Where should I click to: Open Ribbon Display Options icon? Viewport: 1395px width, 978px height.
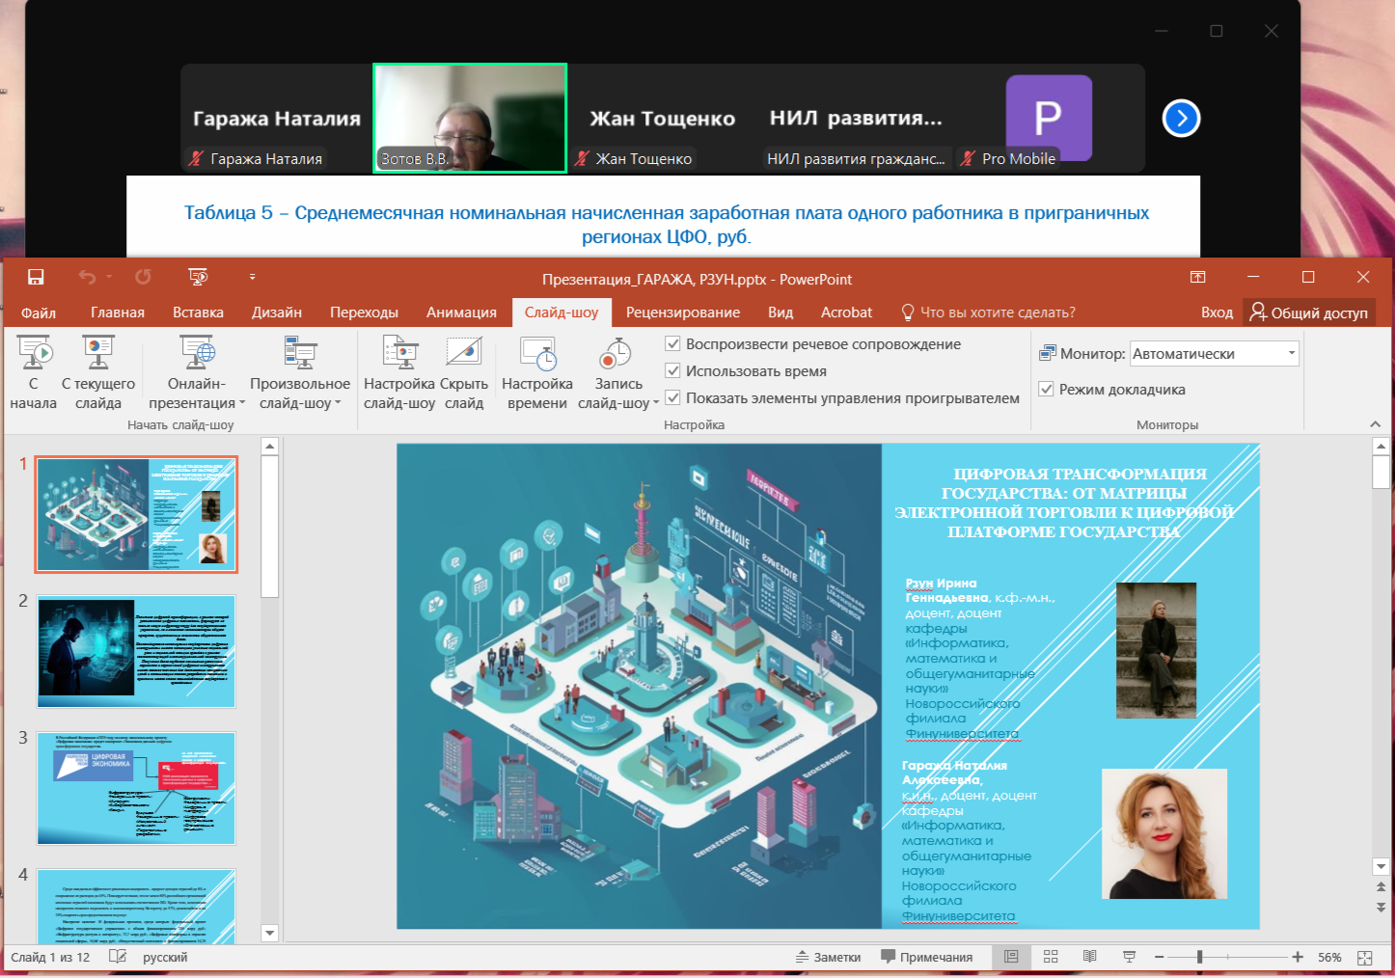pos(1198,277)
